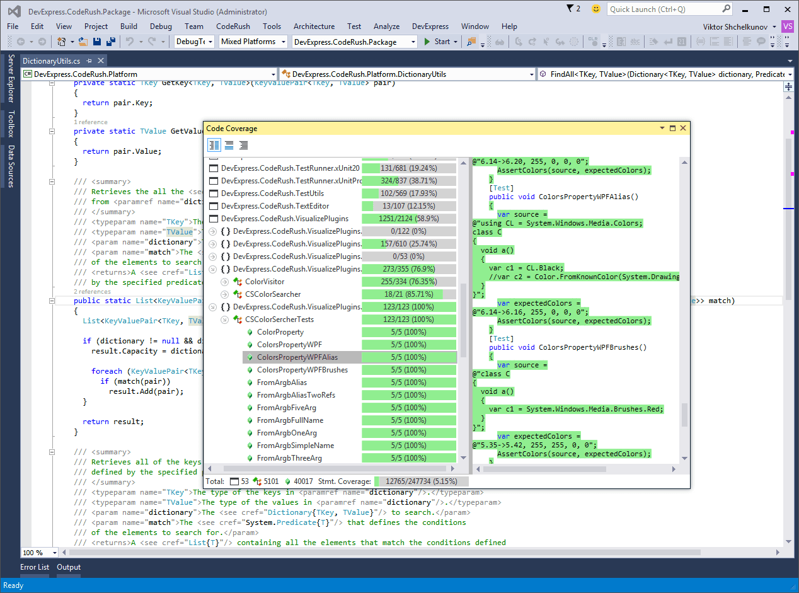Open the Toolbox side tab

coord(11,124)
